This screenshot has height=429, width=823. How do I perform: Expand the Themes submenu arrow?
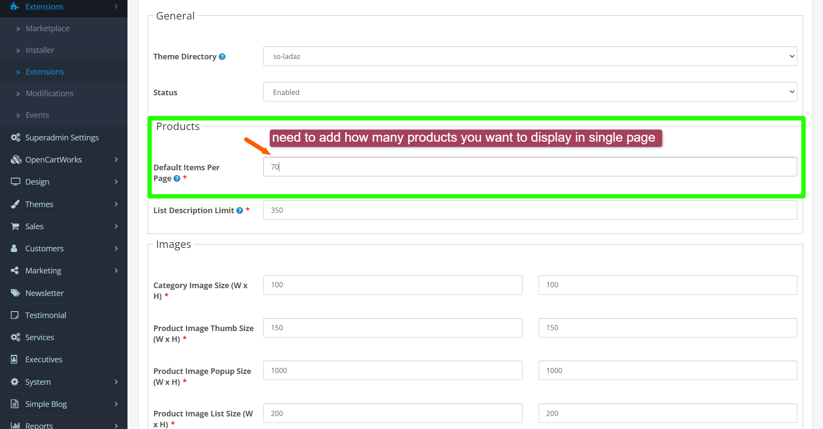coord(116,204)
